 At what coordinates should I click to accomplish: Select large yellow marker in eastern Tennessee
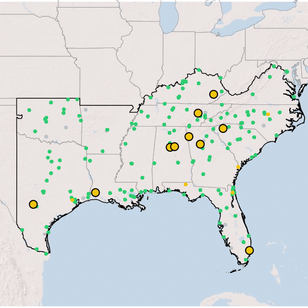pyautogui.click(x=198, y=113)
